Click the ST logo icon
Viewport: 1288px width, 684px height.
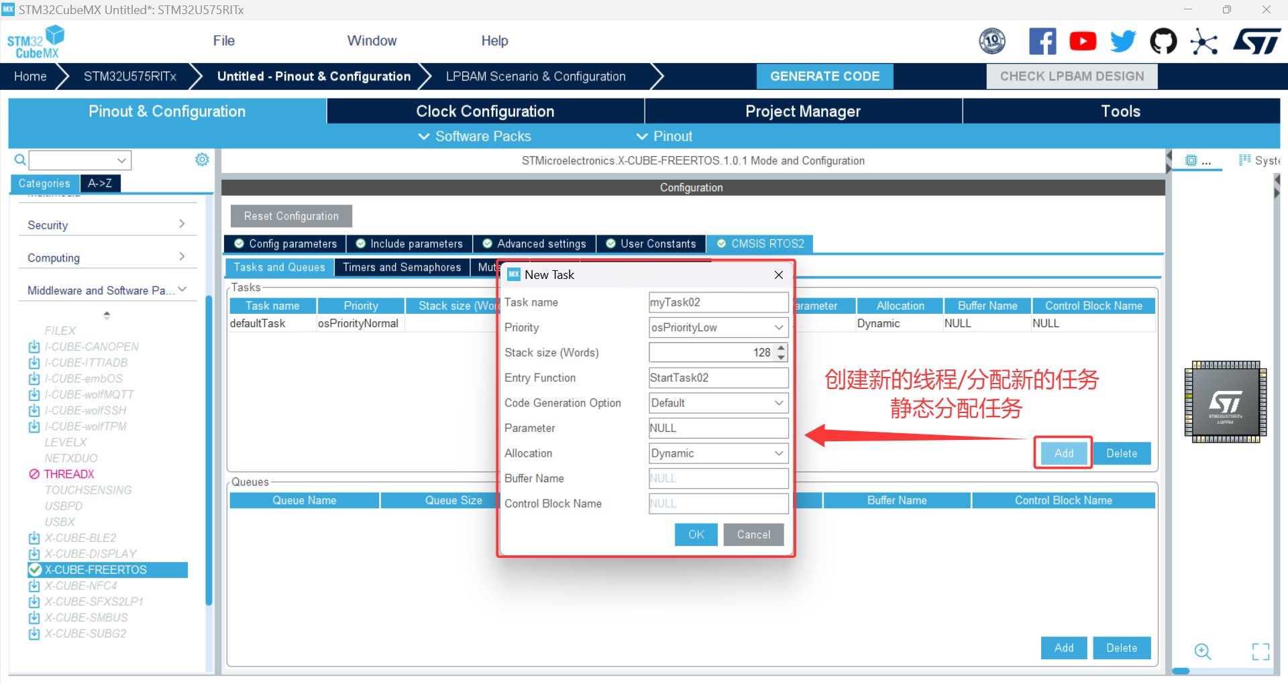coord(1256,41)
